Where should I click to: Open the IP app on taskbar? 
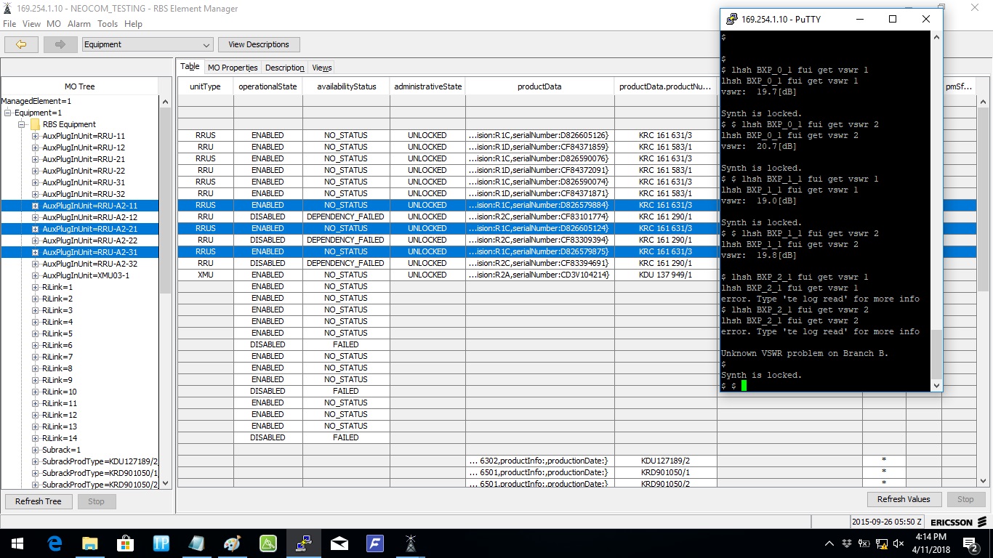[x=161, y=543]
